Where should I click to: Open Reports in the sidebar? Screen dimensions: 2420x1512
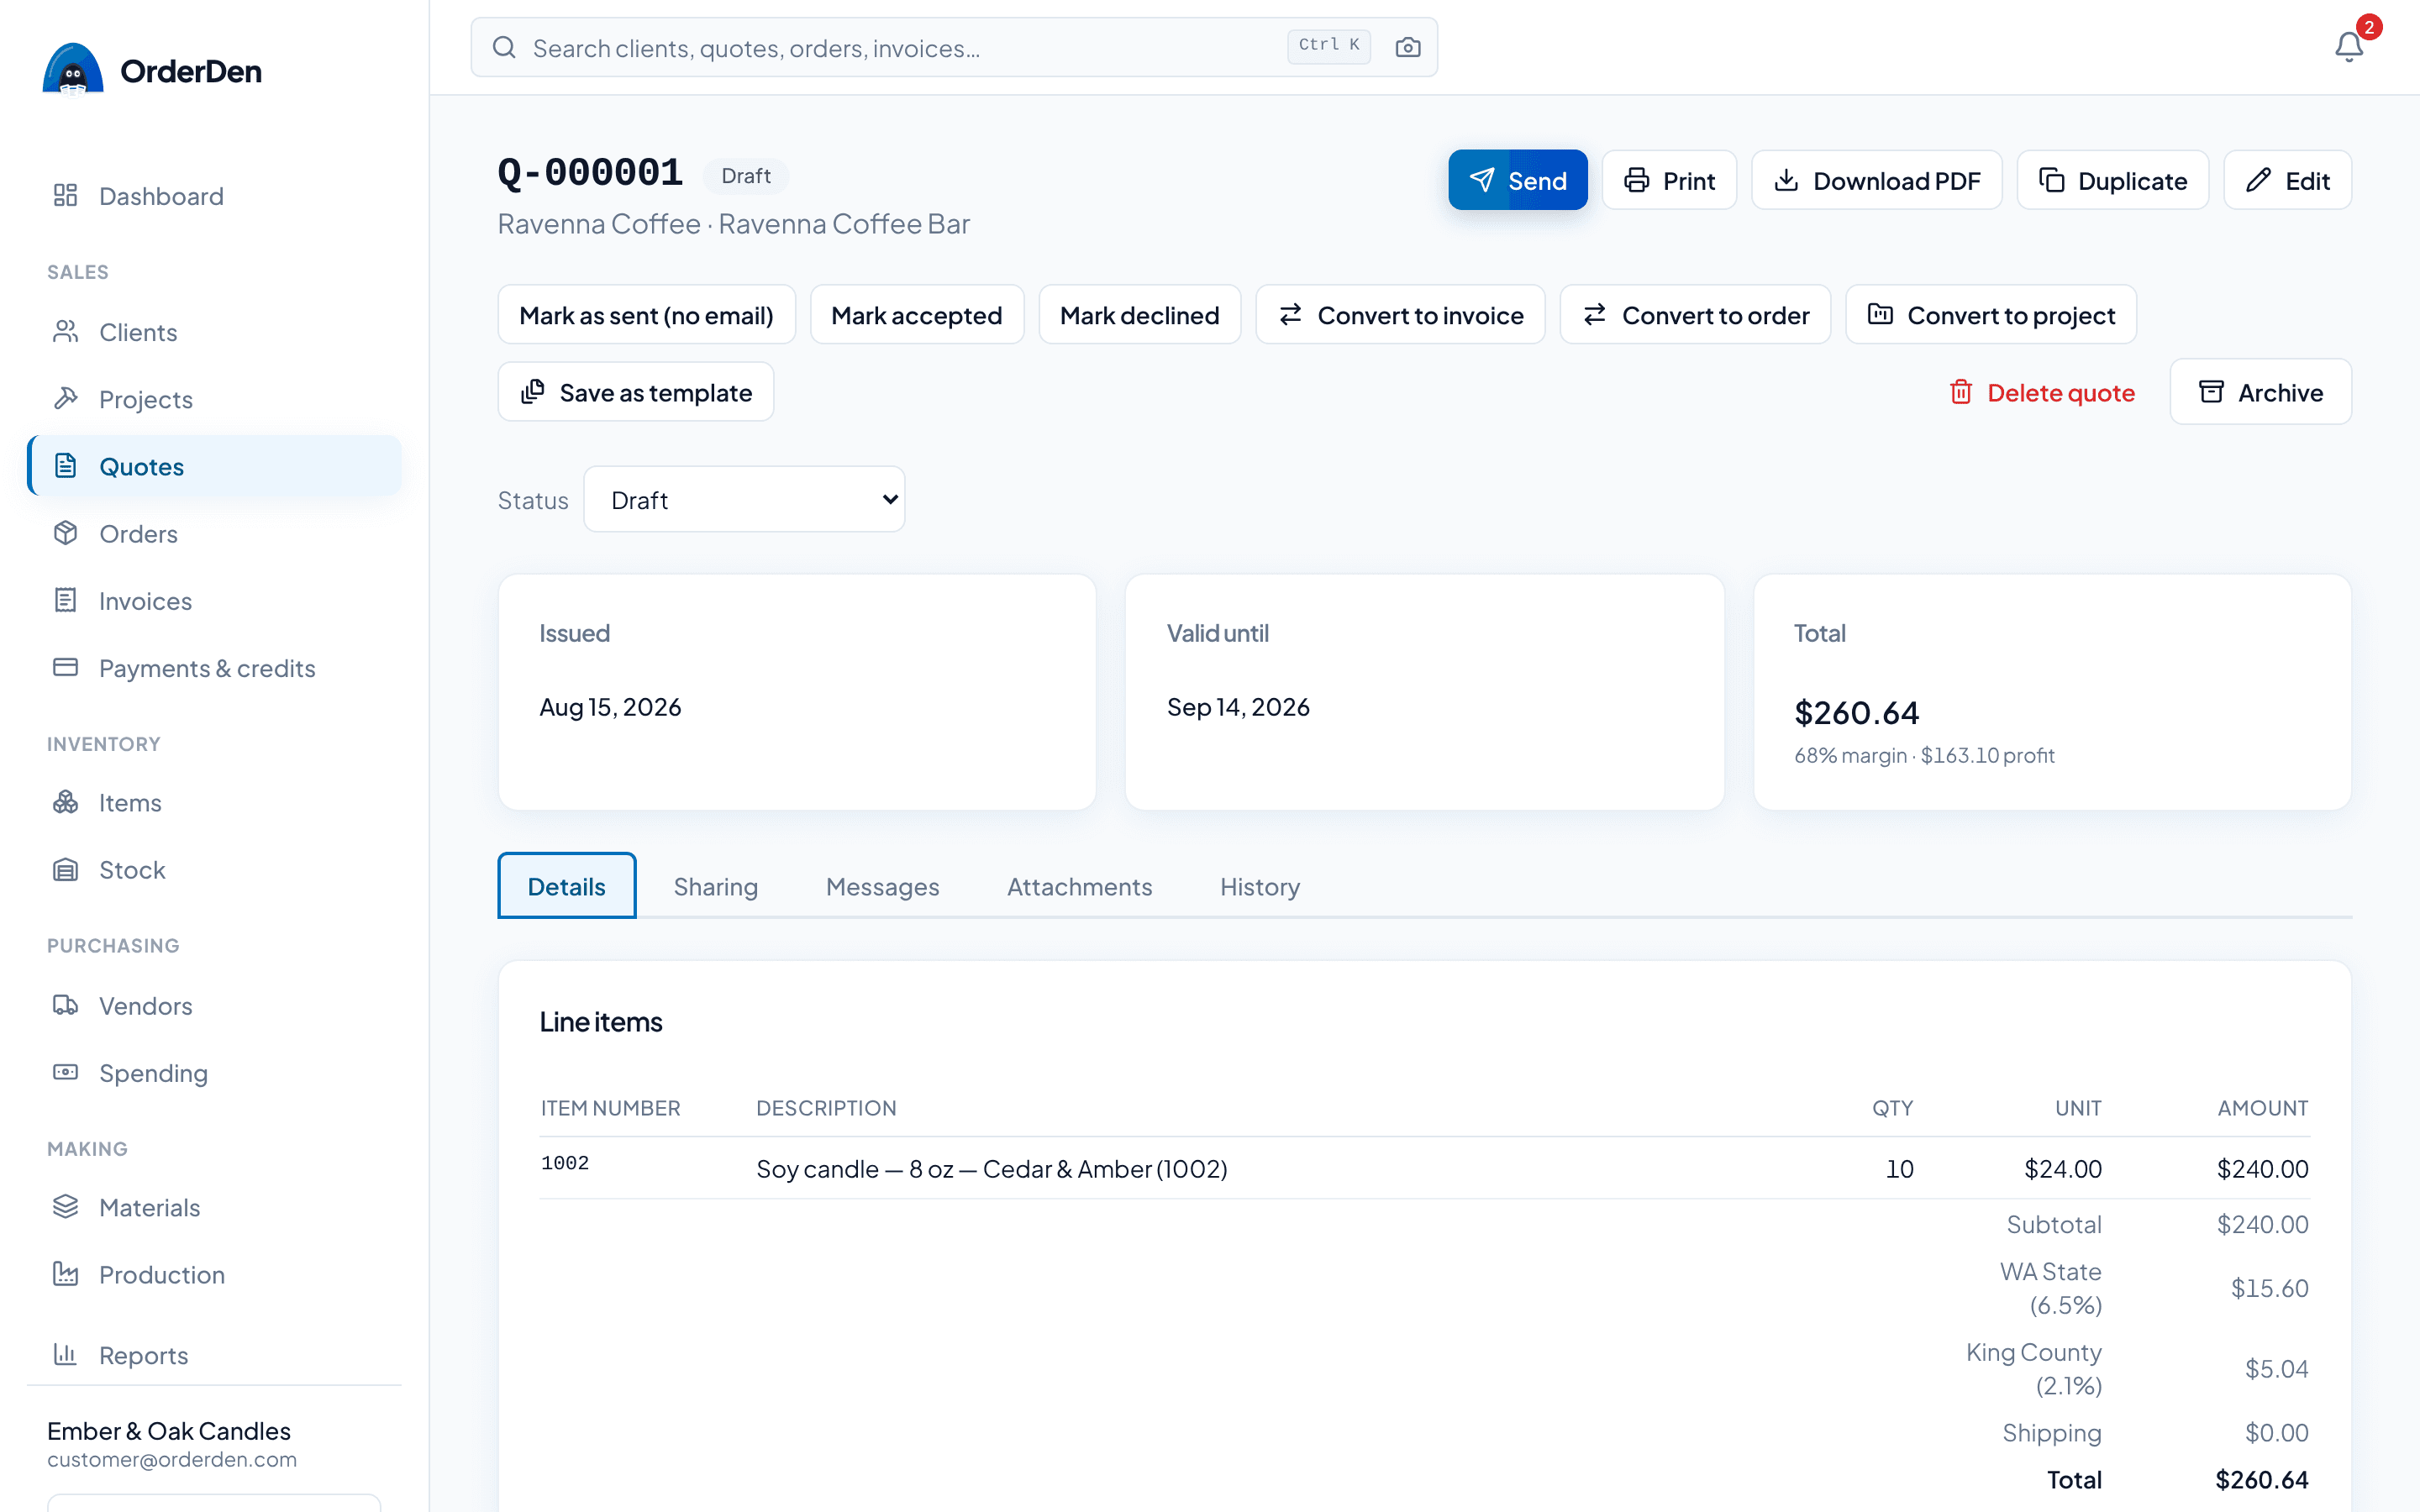pos(214,1354)
